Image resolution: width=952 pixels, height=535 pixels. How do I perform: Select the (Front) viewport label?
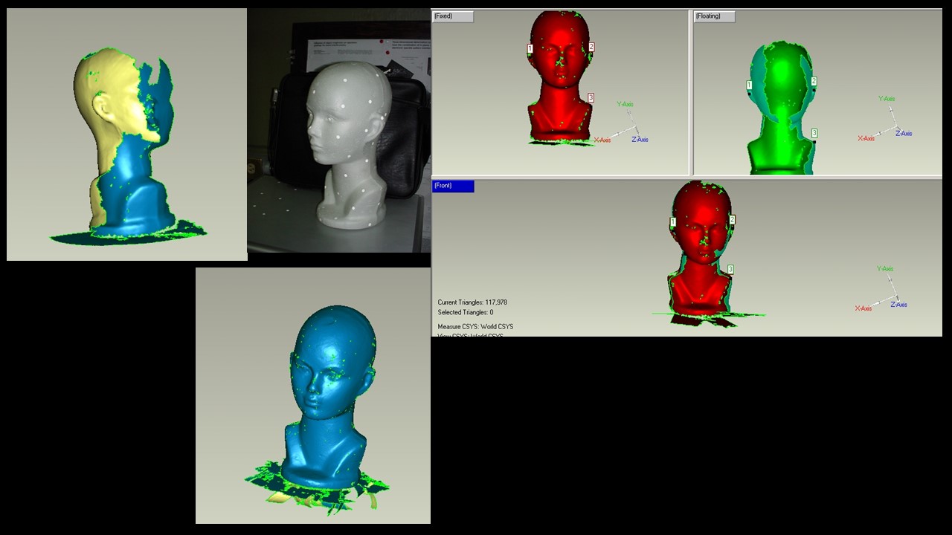pyautogui.click(x=453, y=186)
